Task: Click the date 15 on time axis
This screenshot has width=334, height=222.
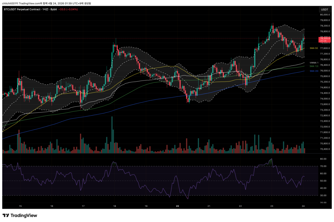Action: point(20,206)
